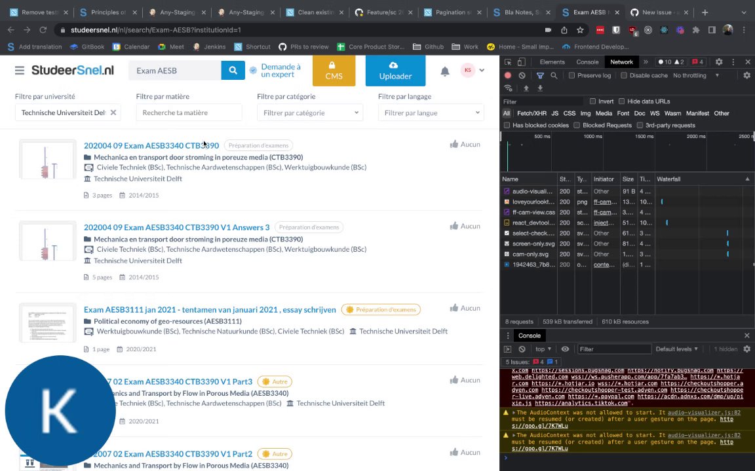Open the notifications bell
Screen dimensions: 755x471
pos(445,71)
